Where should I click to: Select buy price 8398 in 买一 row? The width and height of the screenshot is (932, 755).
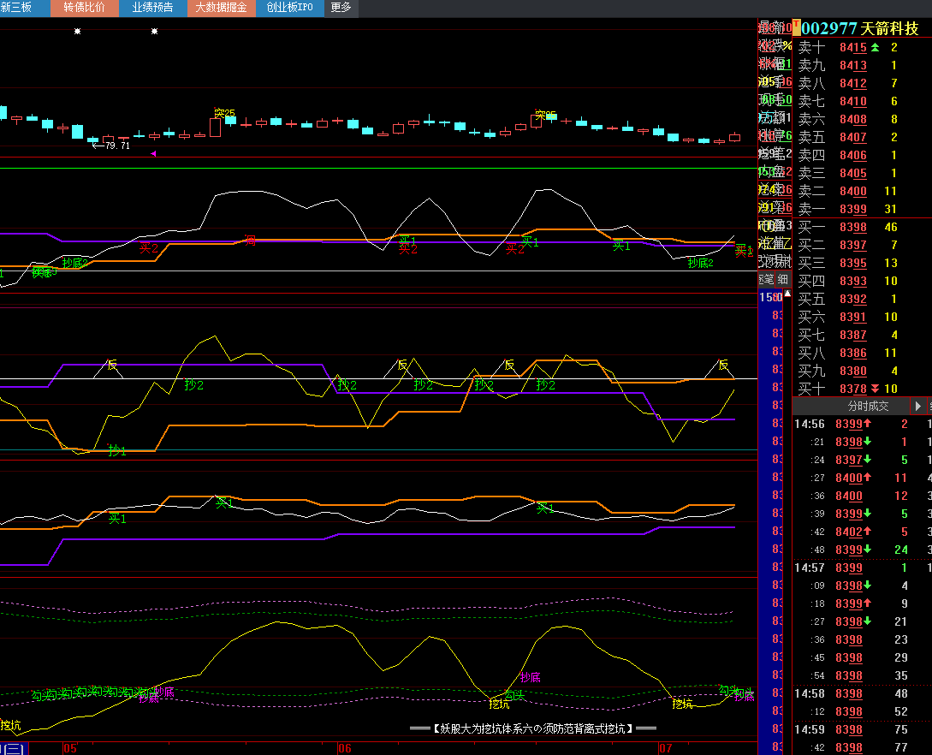tap(853, 227)
